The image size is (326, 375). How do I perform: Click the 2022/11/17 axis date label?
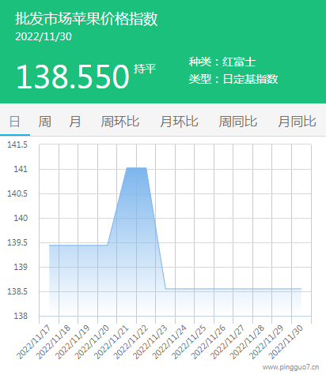click(x=34, y=342)
